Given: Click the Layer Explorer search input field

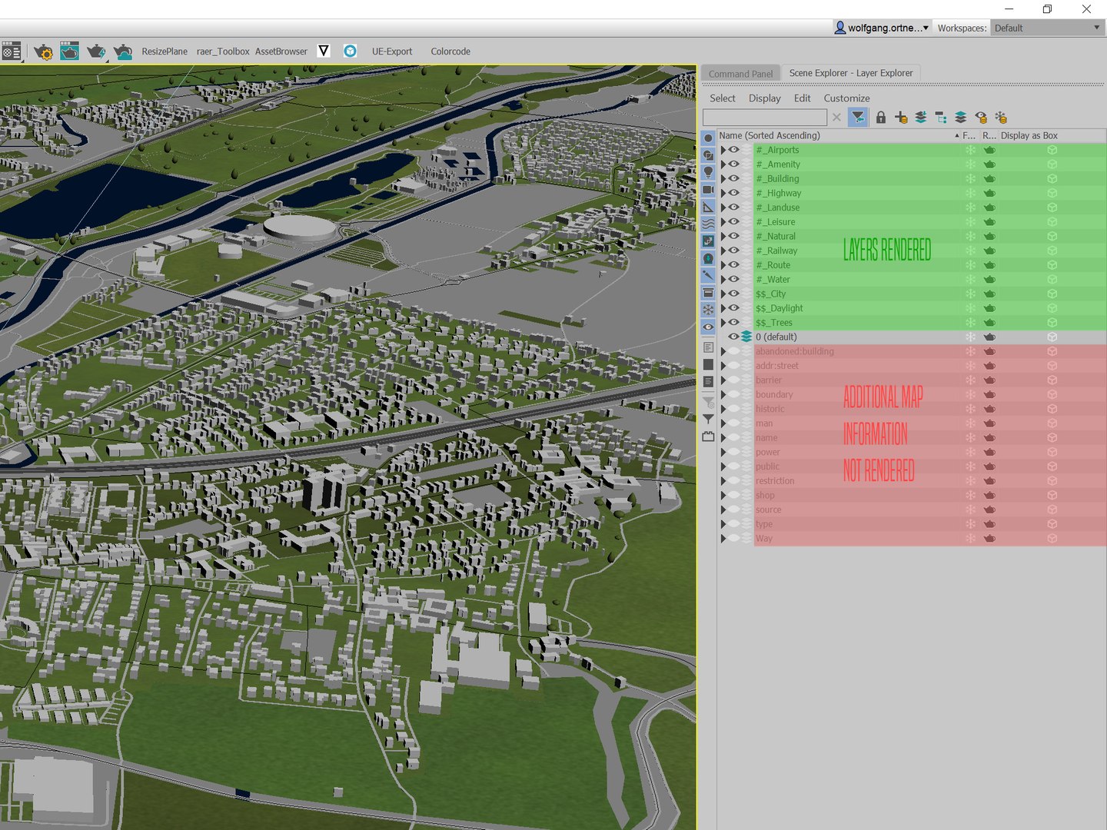Looking at the screenshot, I should click(x=765, y=117).
